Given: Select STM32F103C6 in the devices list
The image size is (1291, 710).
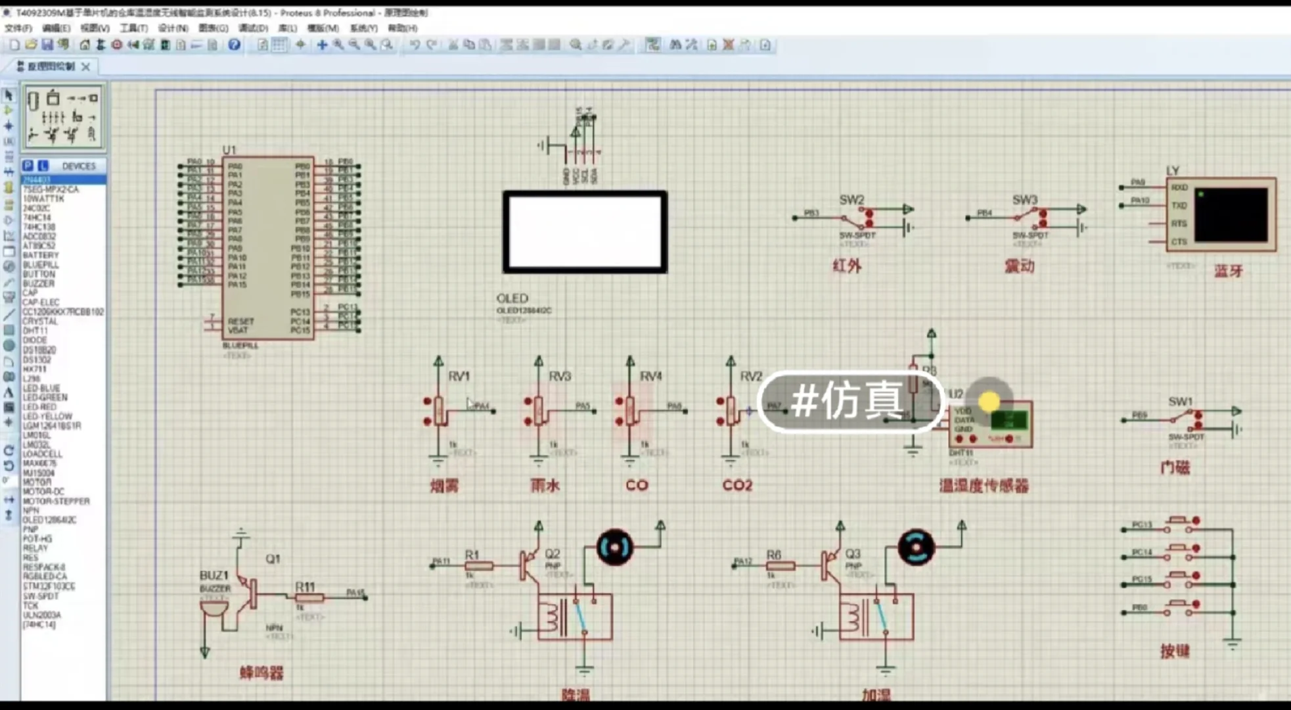Looking at the screenshot, I should click(49, 586).
